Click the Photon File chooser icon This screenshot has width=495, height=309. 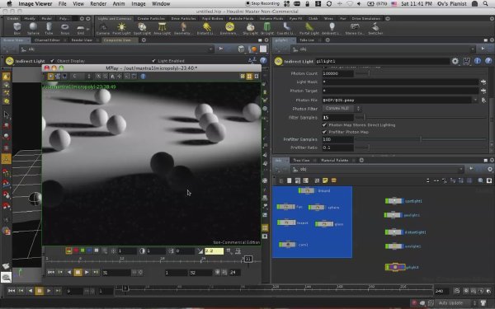[483, 100]
